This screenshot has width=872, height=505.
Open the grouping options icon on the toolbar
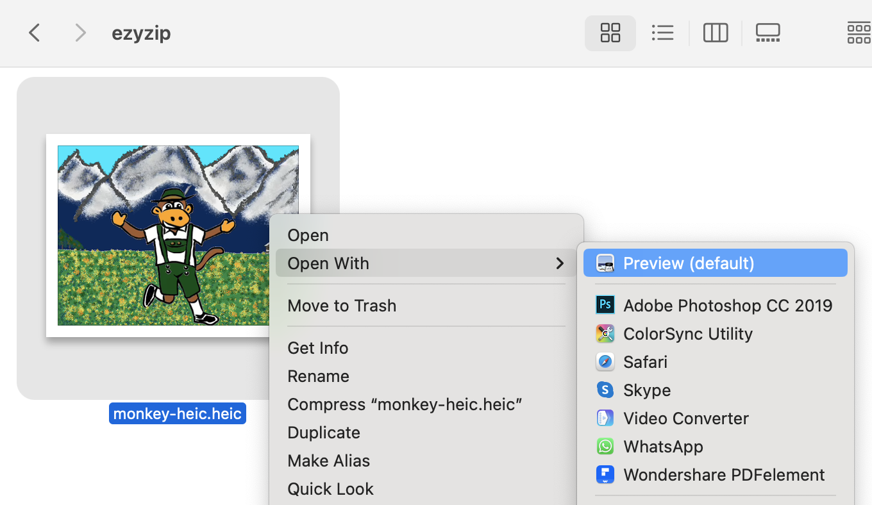point(859,32)
